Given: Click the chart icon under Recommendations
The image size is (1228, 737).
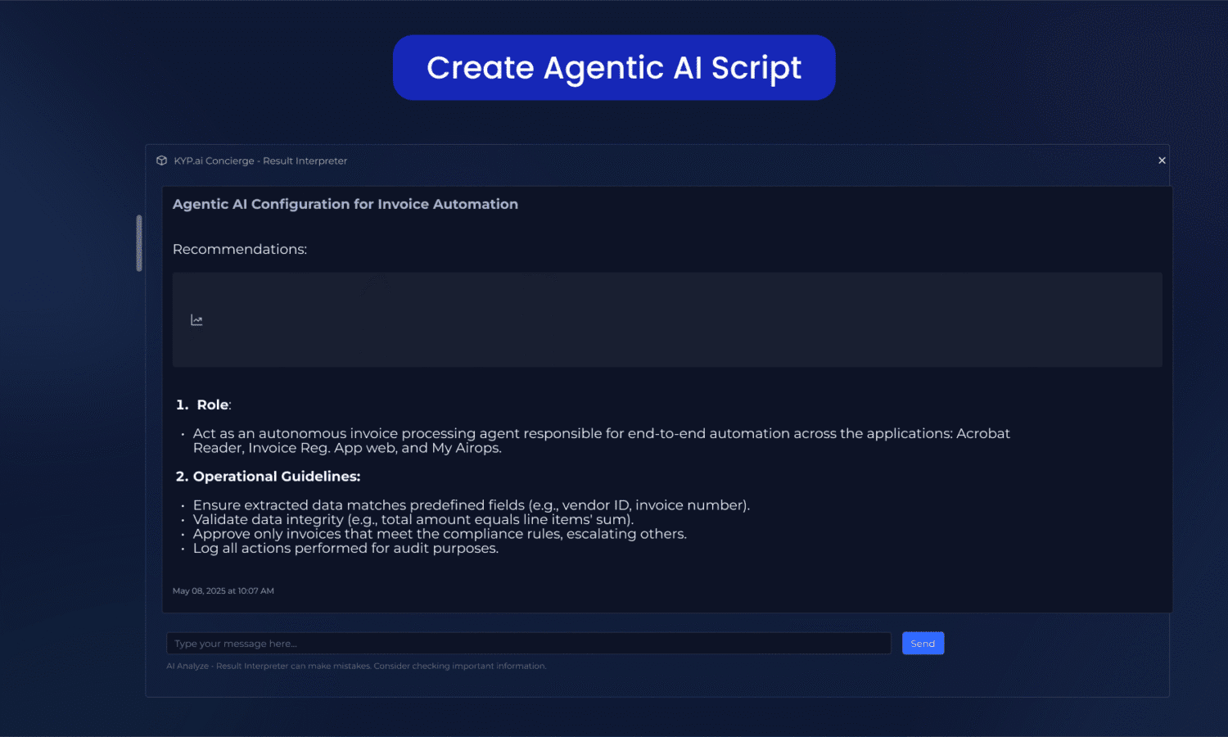Looking at the screenshot, I should coord(196,320).
